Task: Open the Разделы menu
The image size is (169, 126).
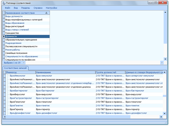Action: coord(26,8)
